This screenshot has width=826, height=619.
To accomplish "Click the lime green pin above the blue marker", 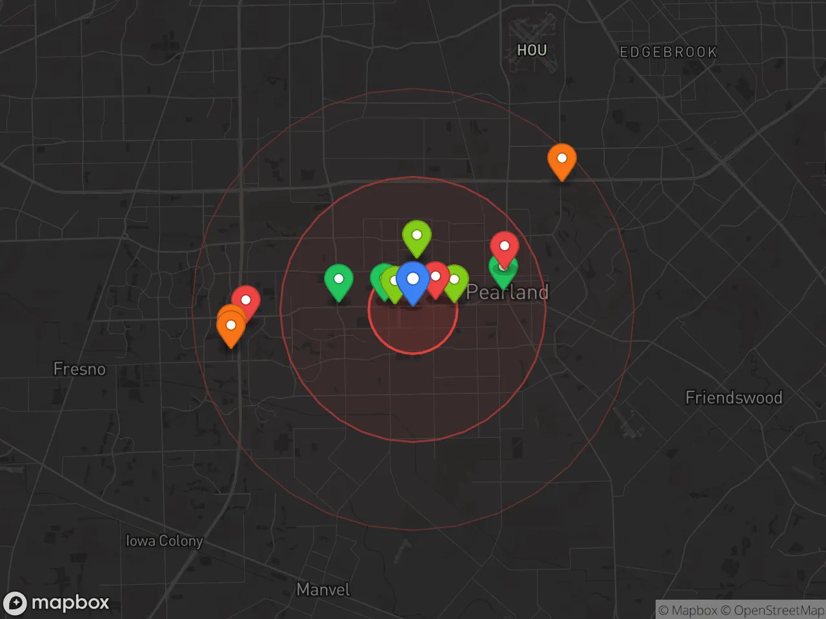I will (x=417, y=235).
